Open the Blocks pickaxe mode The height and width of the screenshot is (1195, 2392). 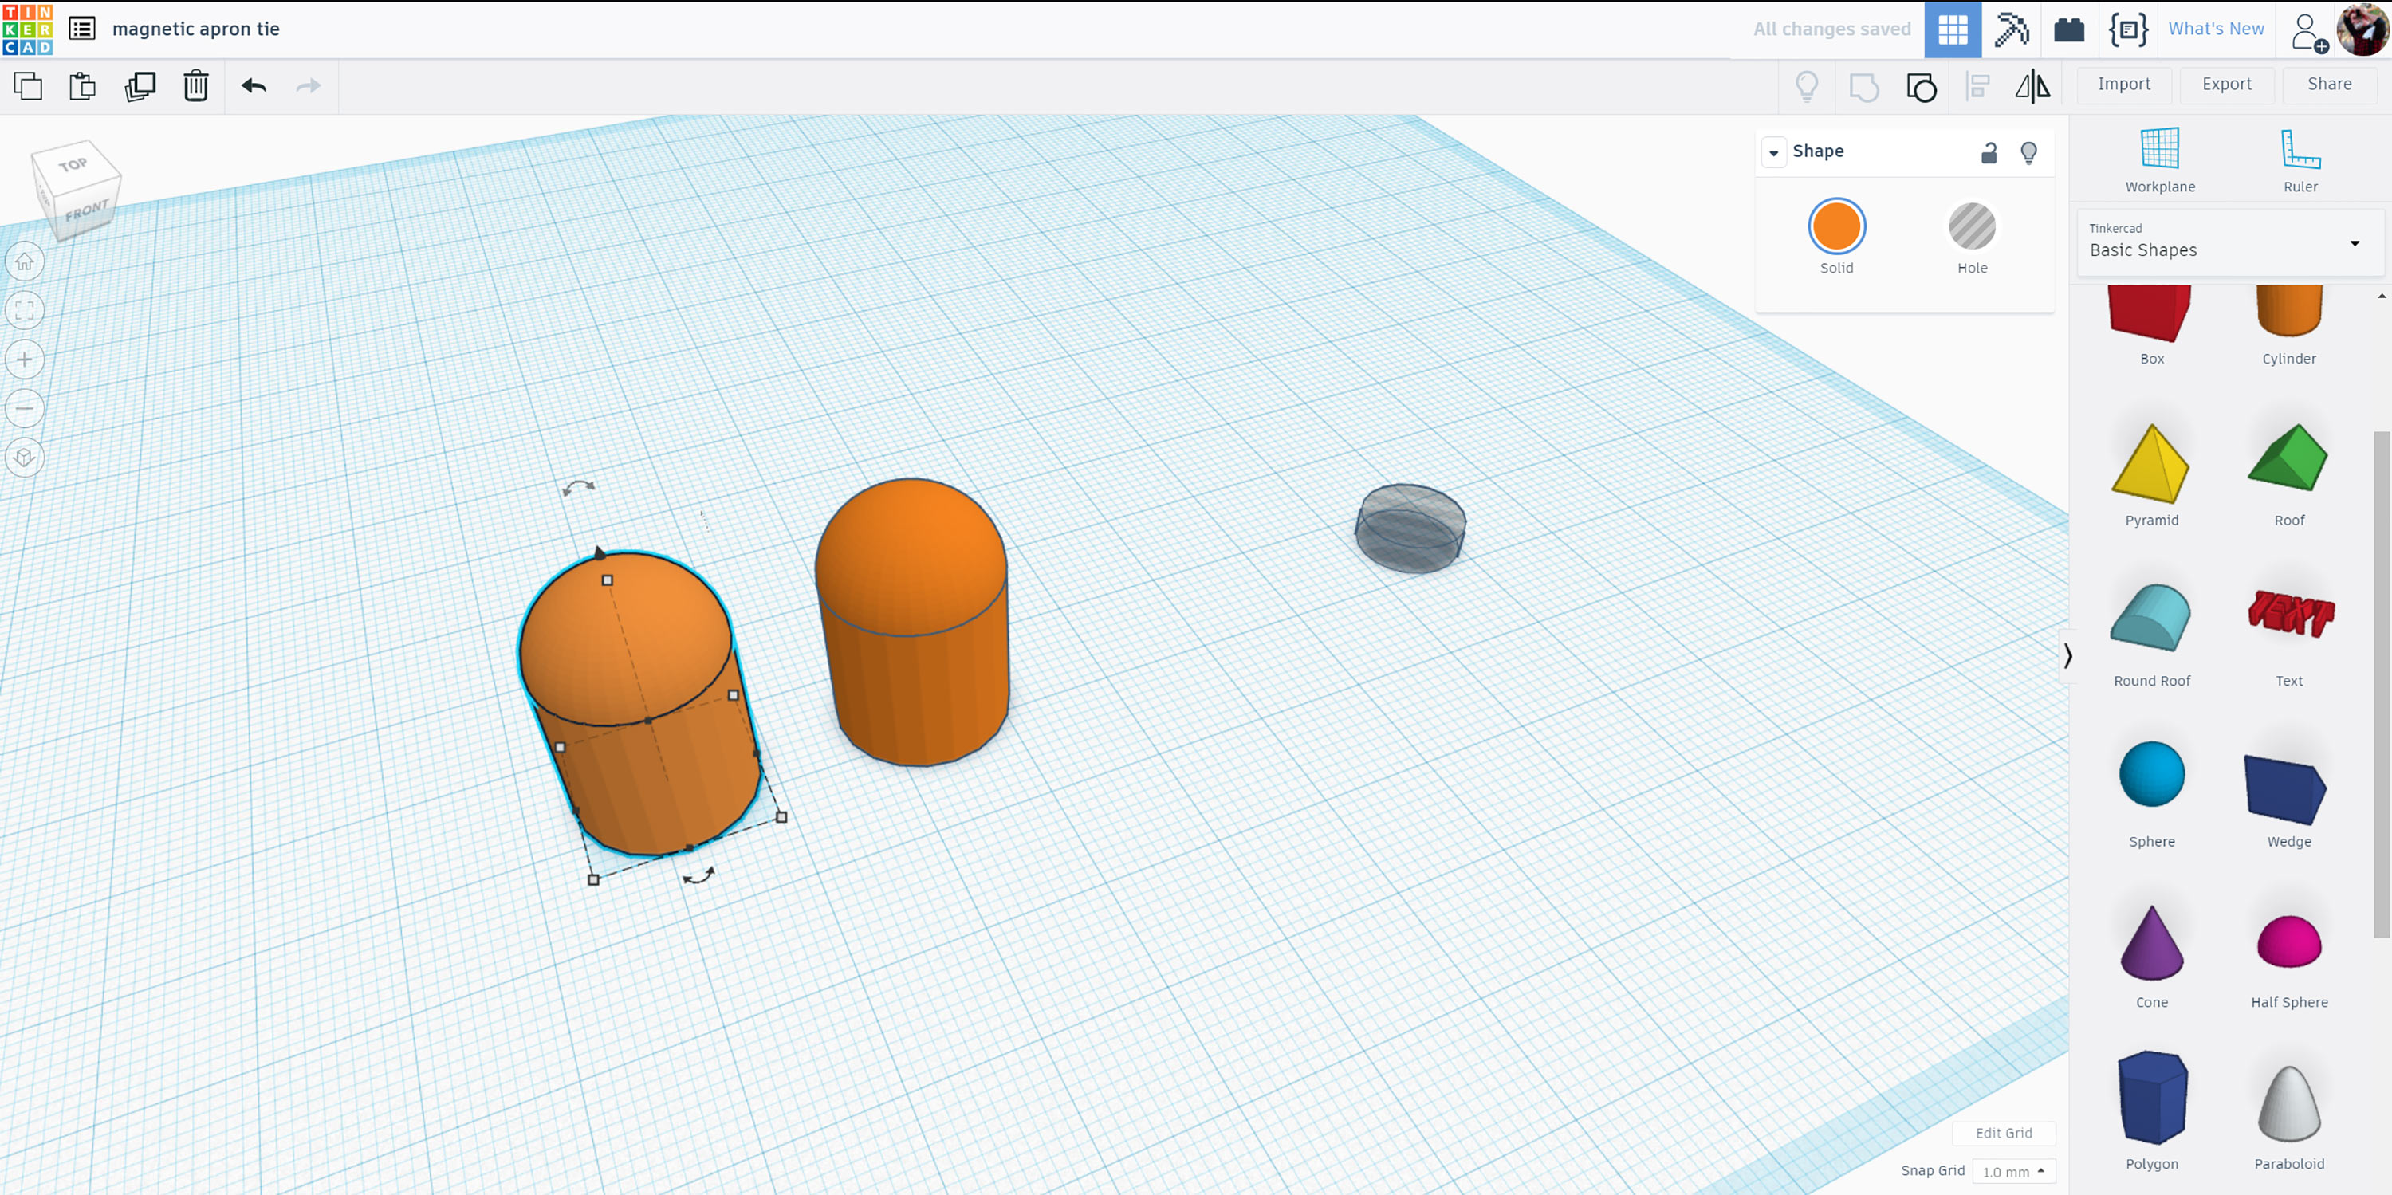pyautogui.click(x=2012, y=29)
